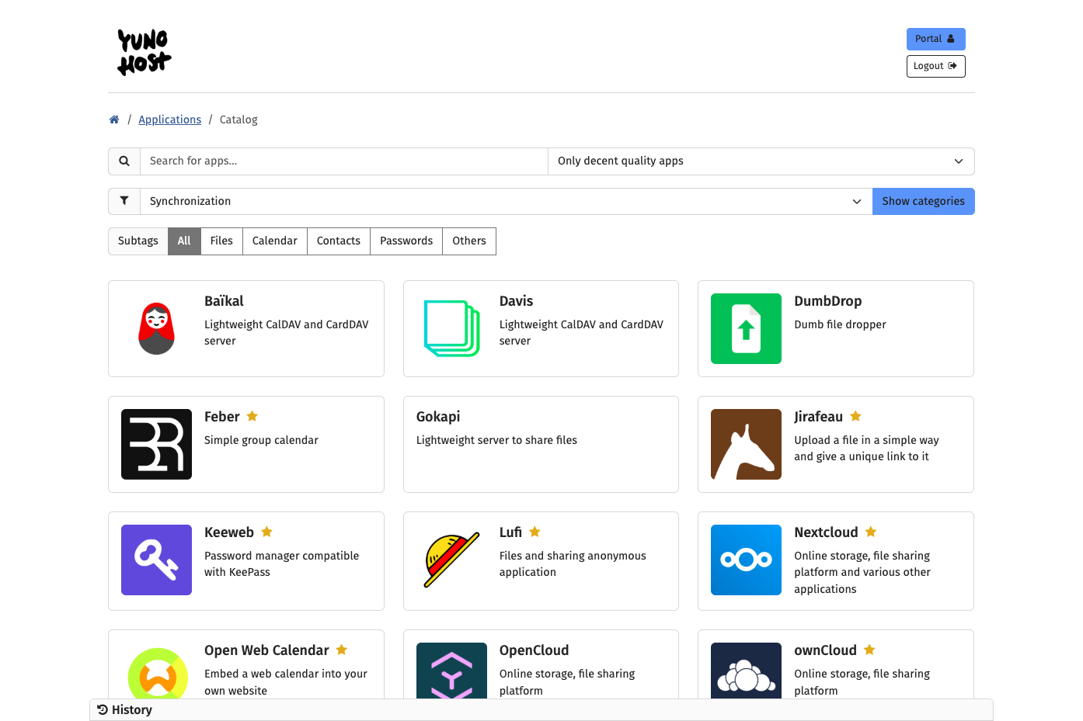Open the ownCloud app icon
Viewport: 1083px width, 721px height.
[746, 672]
